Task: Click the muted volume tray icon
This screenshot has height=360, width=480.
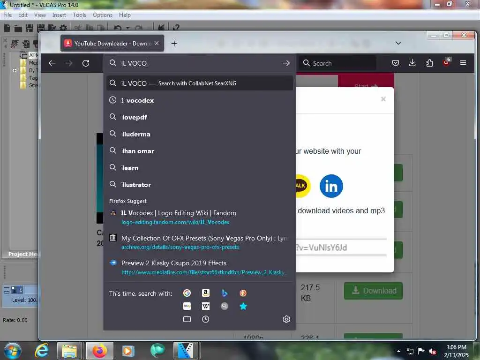Action: pyautogui.click(x=433, y=351)
